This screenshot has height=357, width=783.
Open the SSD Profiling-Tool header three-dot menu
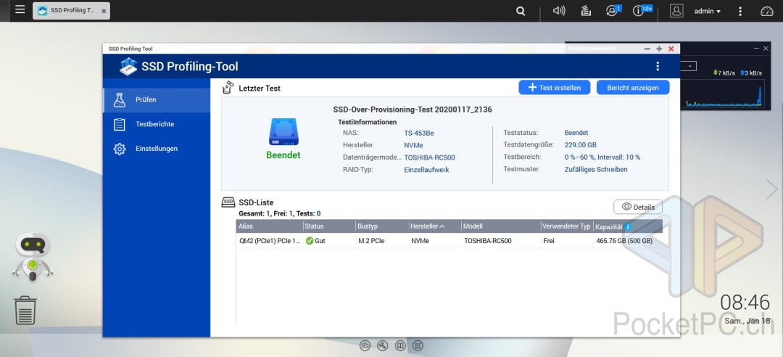[x=658, y=66]
